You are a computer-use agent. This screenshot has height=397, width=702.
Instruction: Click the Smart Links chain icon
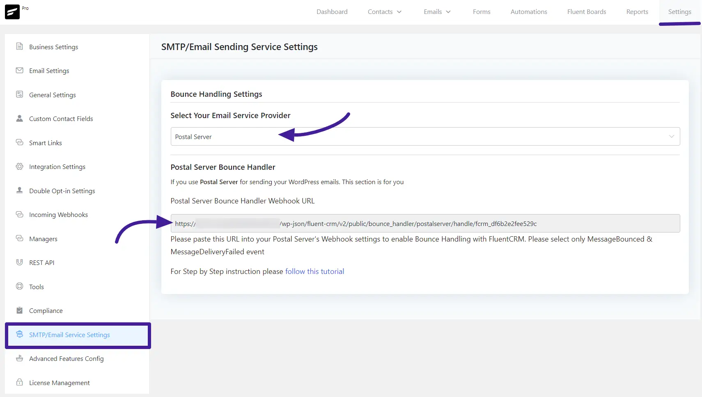click(x=19, y=142)
